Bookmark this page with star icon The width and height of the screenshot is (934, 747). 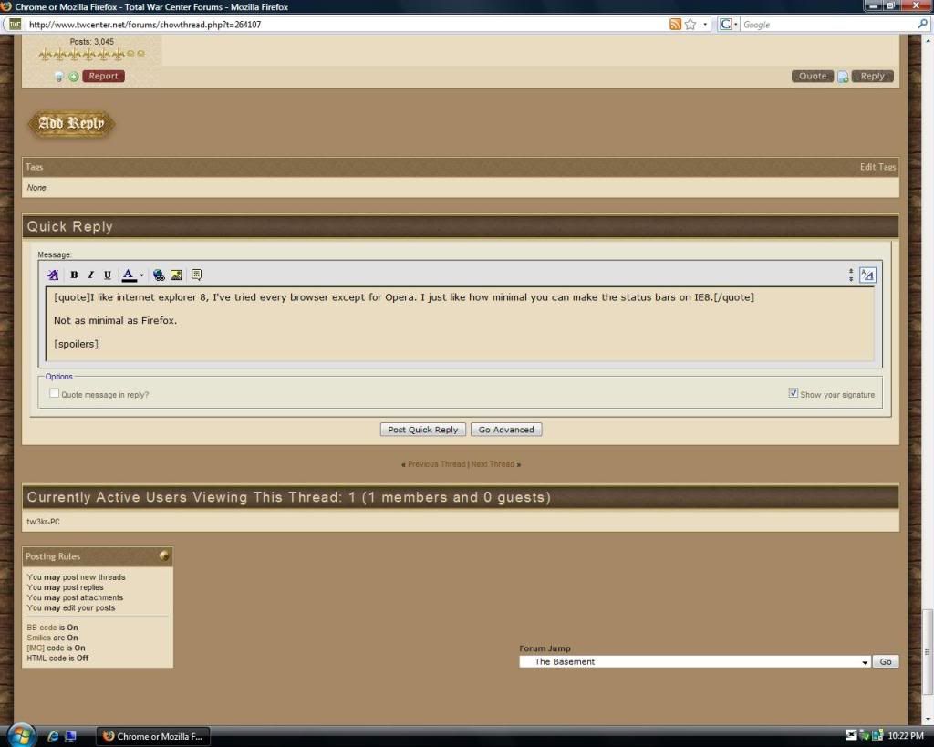[690, 25]
